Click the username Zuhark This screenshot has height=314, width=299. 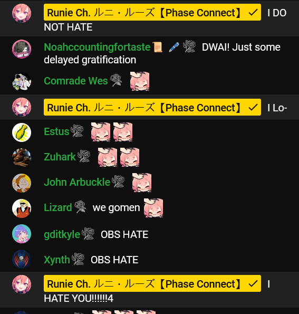click(60, 157)
